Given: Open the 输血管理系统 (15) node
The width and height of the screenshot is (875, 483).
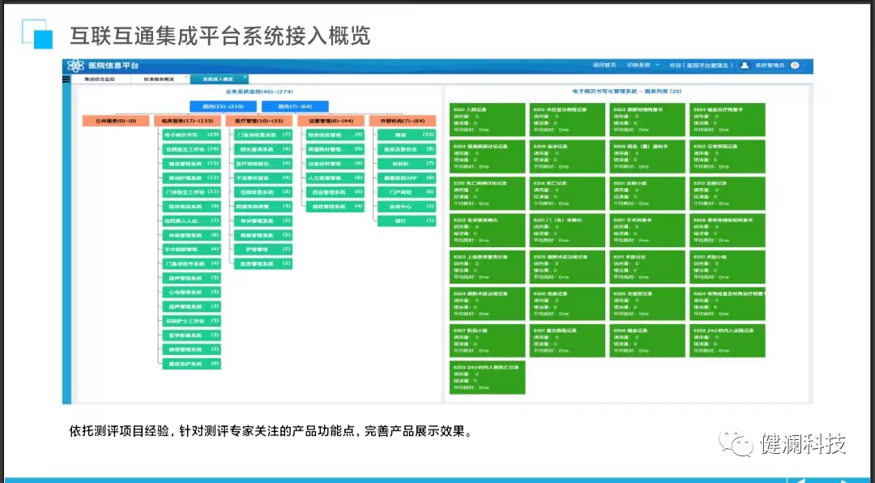Looking at the screenshot, I should pos(191,164).
